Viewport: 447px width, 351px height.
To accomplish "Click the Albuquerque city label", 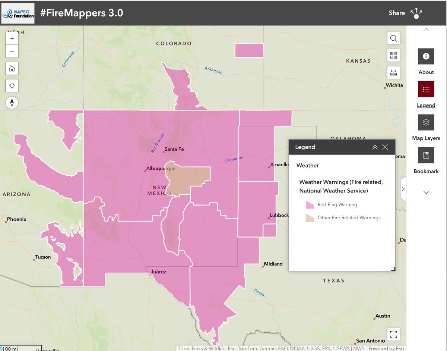I will click(161, 169).
